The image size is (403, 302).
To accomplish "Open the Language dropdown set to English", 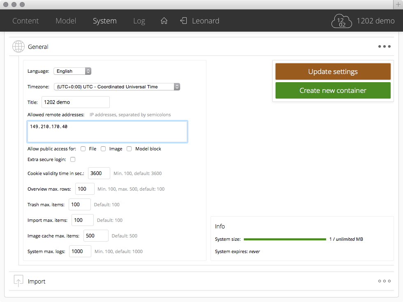I will [x=72, y=71].
